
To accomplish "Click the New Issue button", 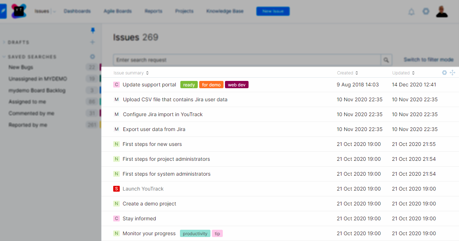I will coord(273,11).
